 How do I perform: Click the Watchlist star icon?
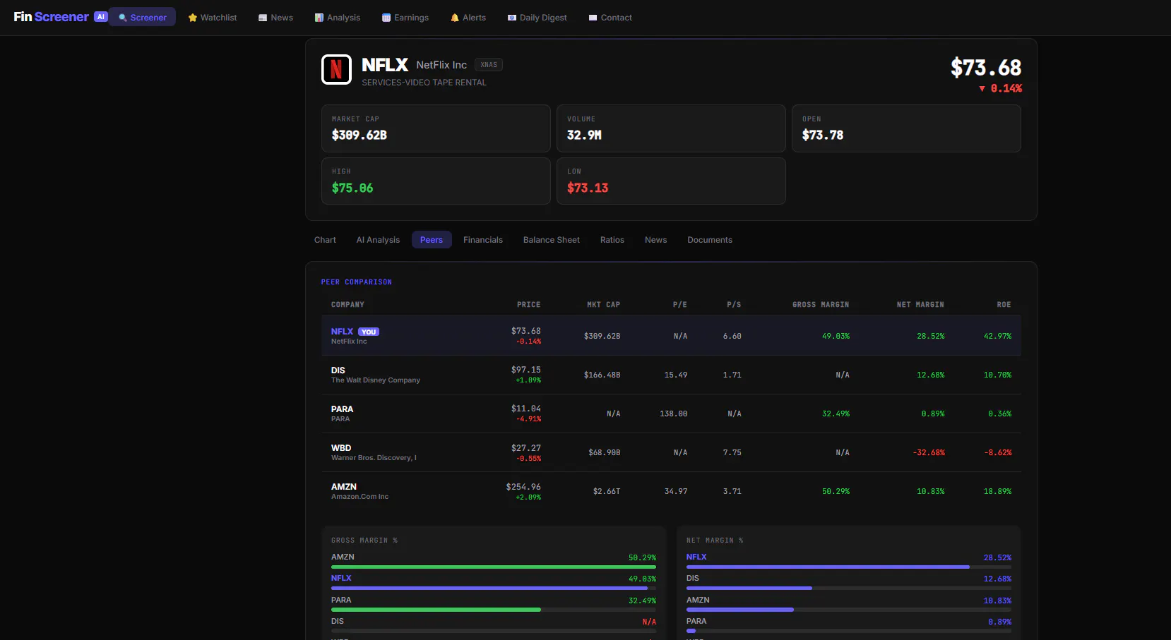(192, 18)
